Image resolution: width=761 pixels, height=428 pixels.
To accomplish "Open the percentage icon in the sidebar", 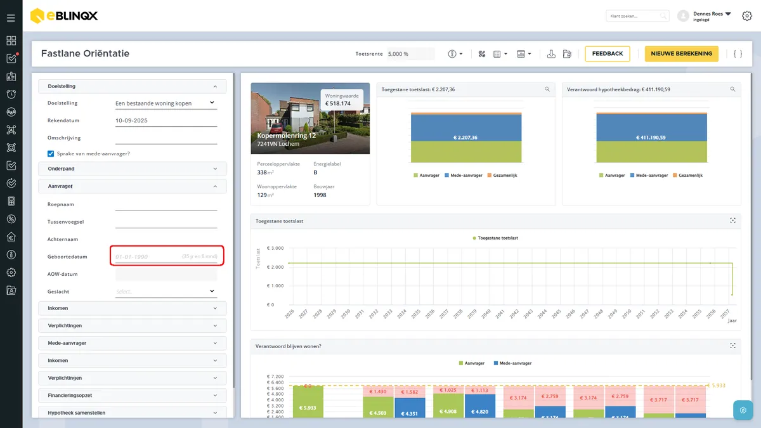I will click(x=11, y=219).
